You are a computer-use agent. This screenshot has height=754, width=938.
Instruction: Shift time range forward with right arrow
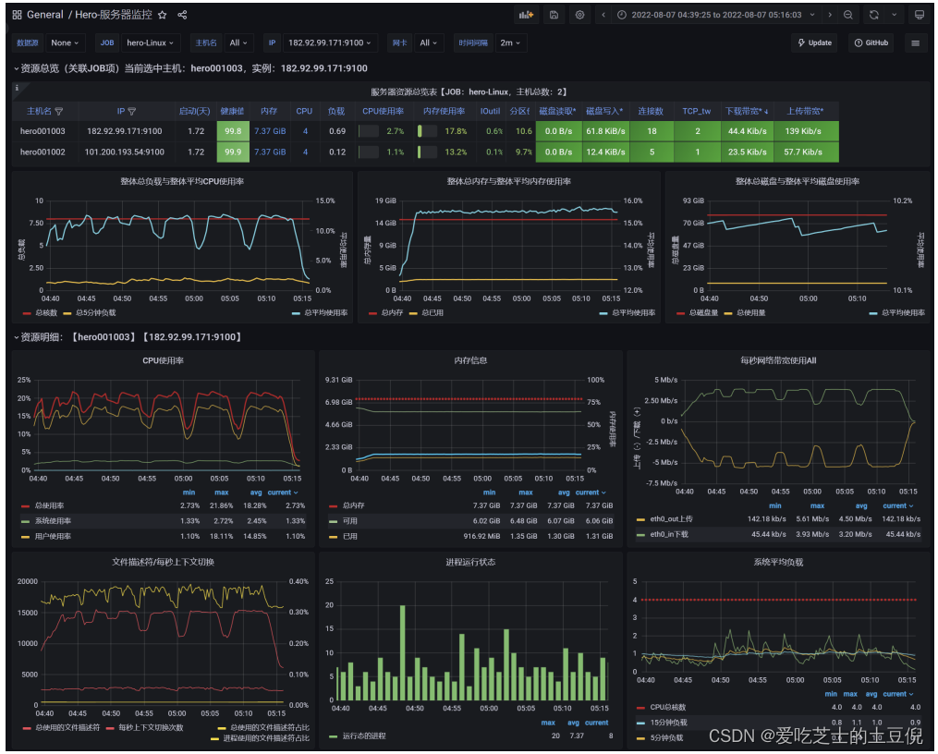(829, 15)
